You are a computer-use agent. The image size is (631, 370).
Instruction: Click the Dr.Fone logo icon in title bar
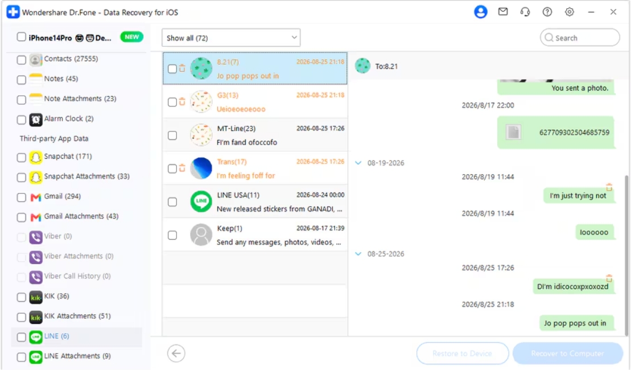[13, 12]
